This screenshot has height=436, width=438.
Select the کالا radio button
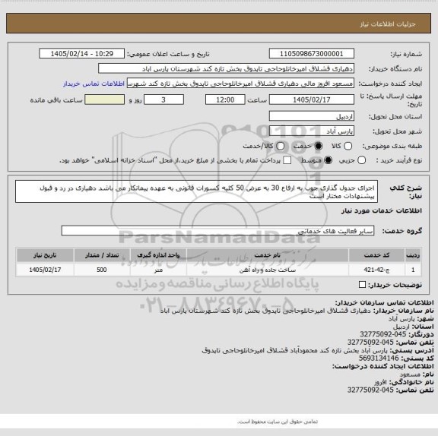pyautogui.click(x=348, y=146)
